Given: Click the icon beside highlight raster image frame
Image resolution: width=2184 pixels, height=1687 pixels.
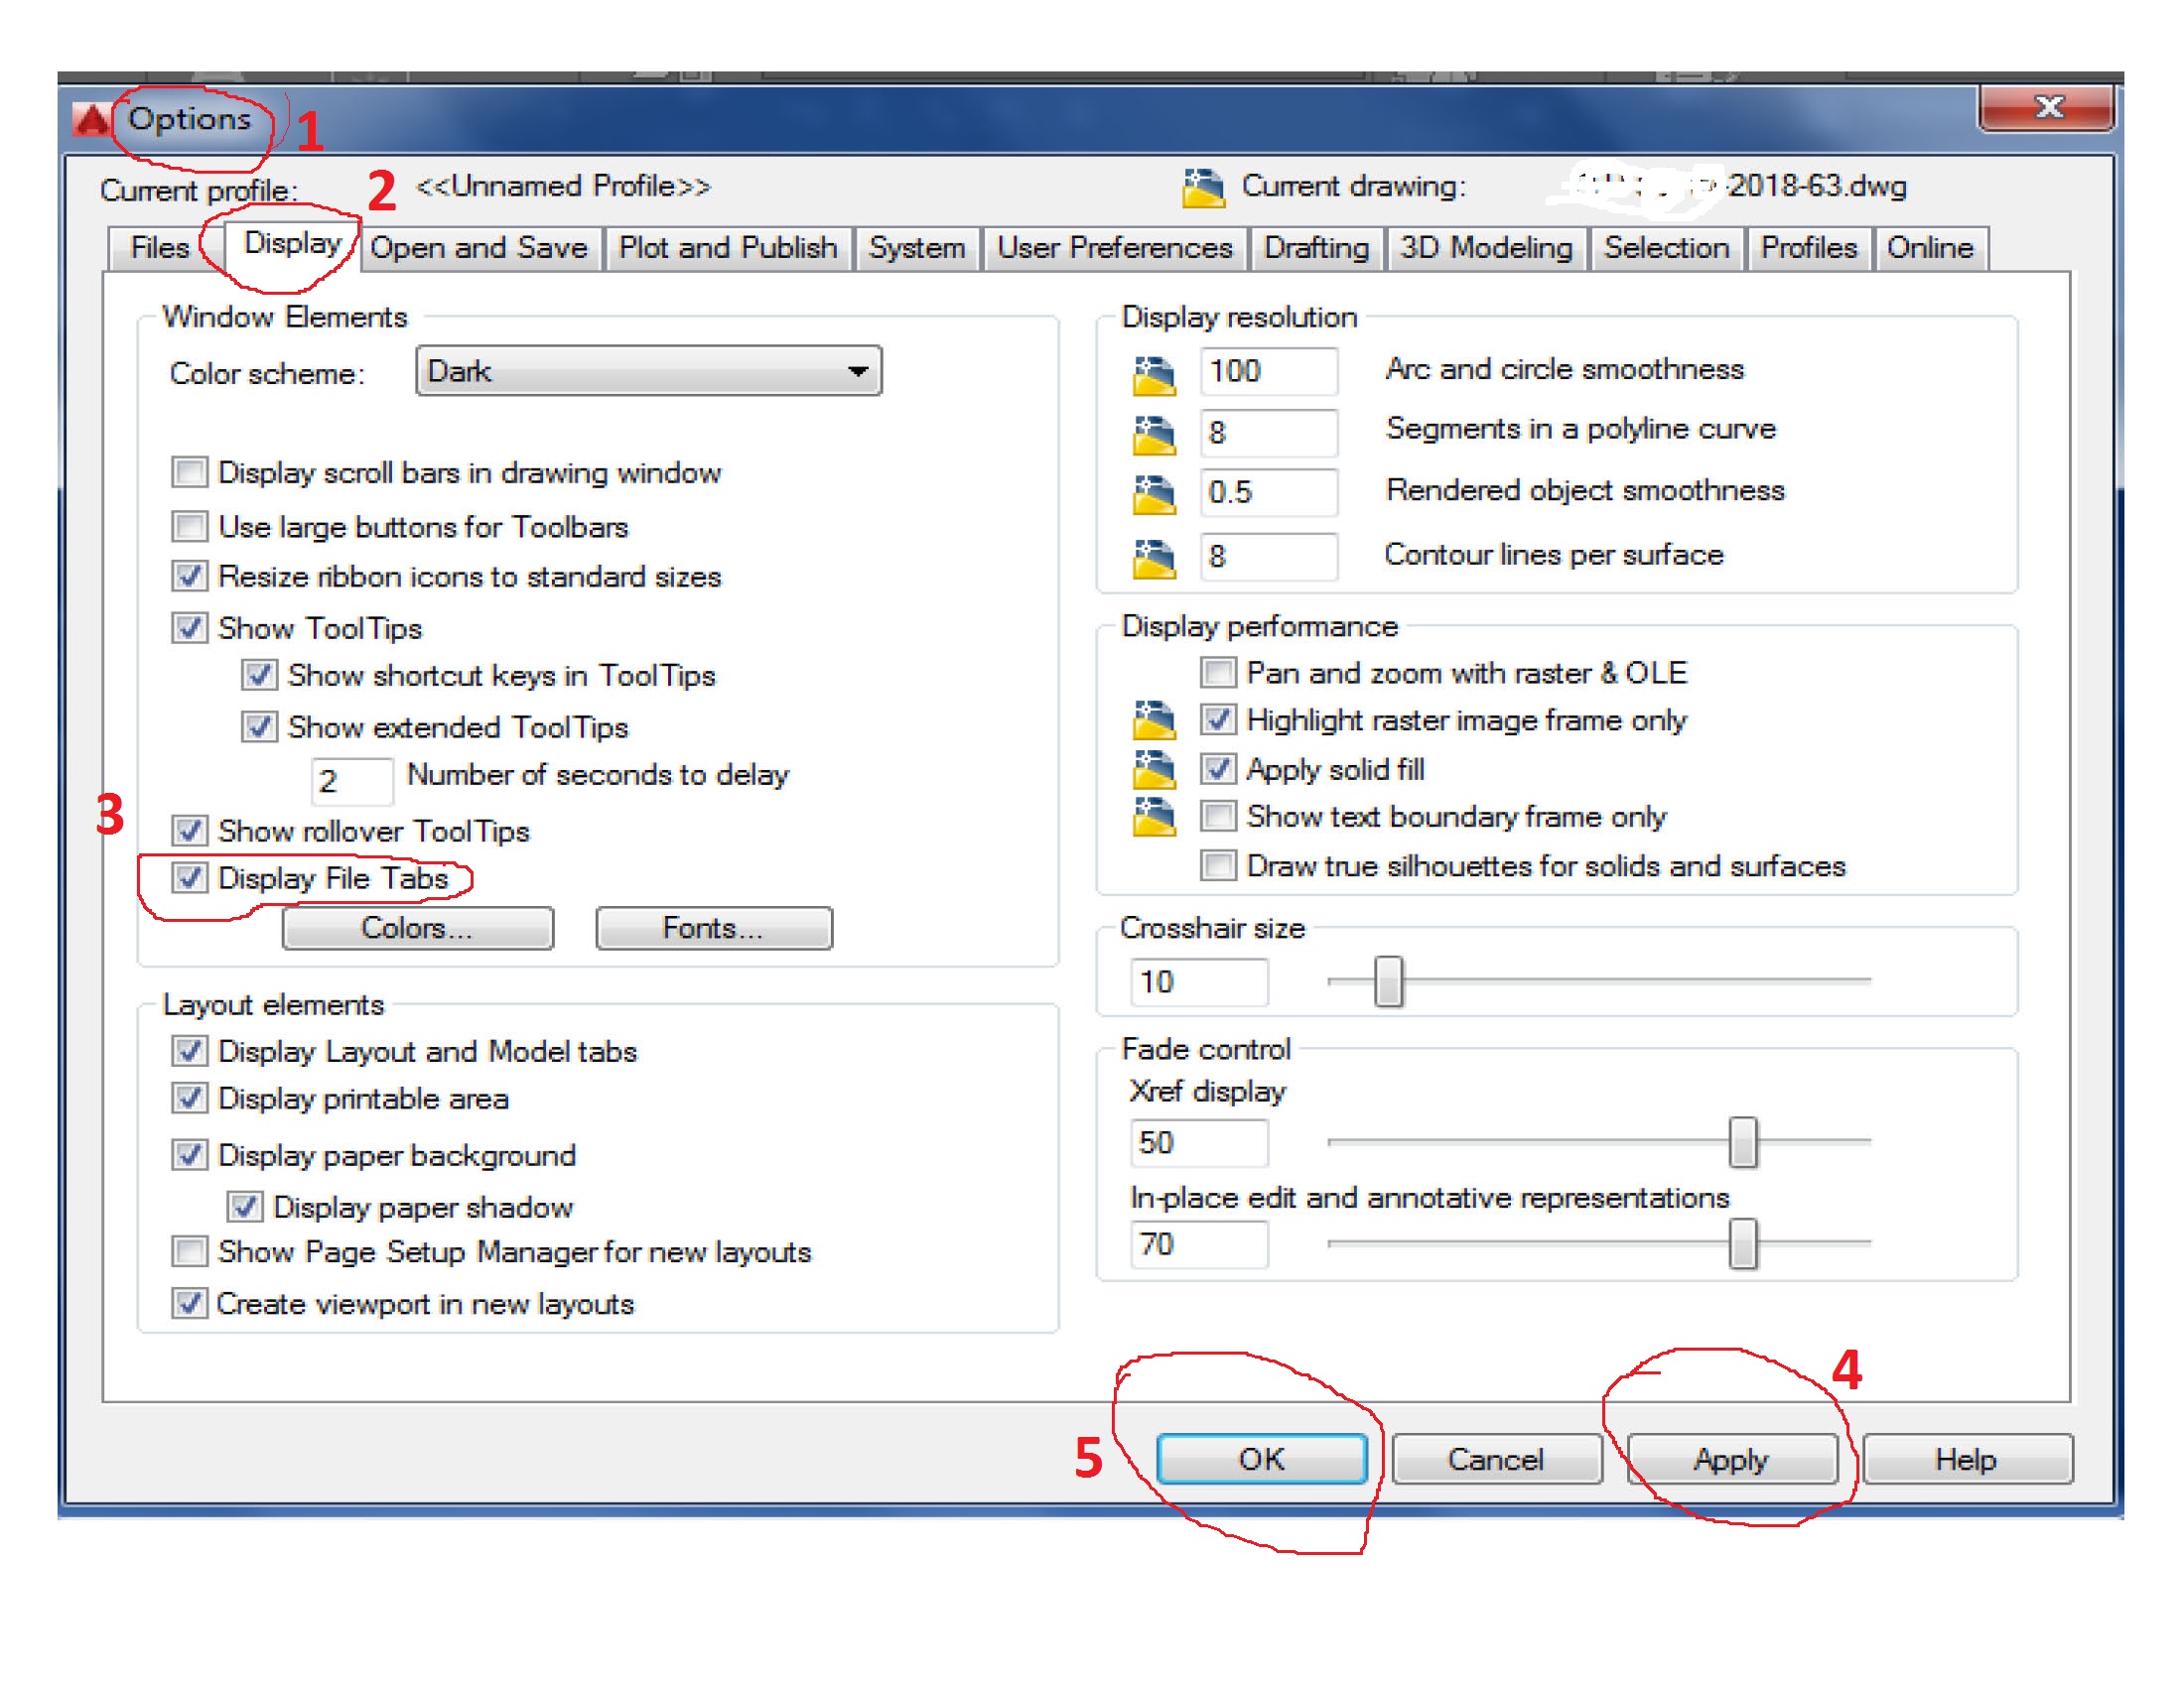Looking at the screenshot, I should tap(1159, 719).
